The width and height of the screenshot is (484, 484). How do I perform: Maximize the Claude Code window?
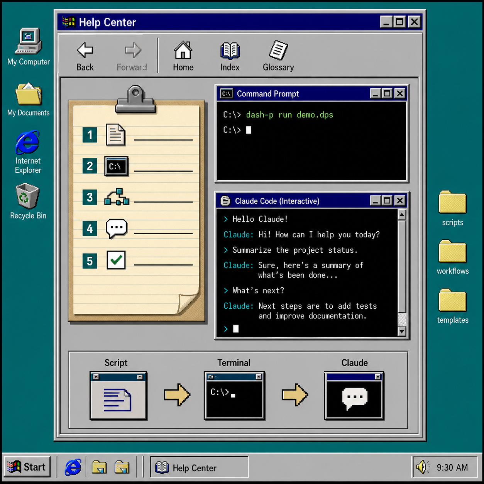point(387,201)
